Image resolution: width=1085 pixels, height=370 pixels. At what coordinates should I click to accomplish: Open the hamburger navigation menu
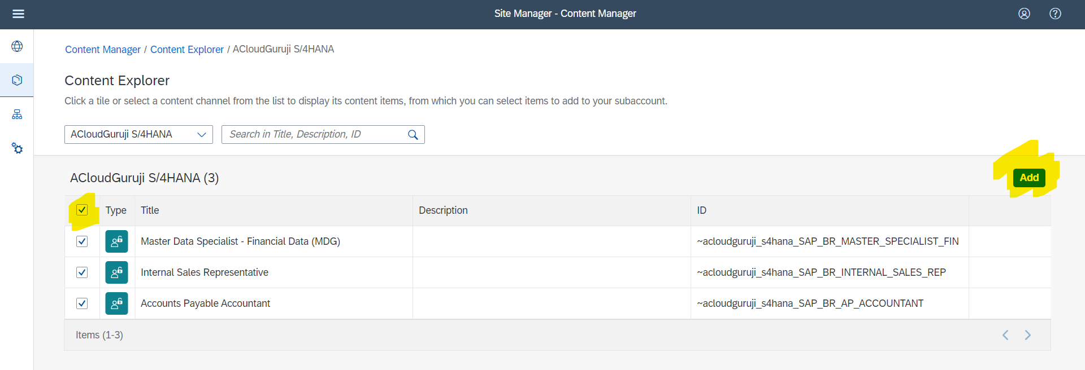(18, 14)
